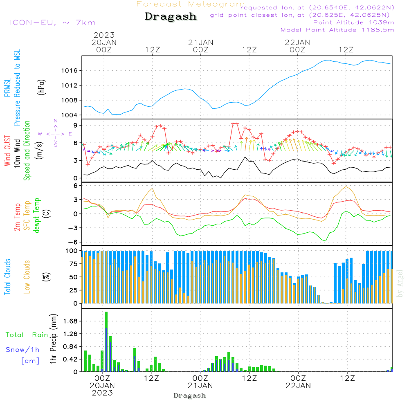Click the 'PRMSL Pressure Reduced to MSL' axis label
The width and height of the screenshot is (409, 409).
[x=12, y=88]
